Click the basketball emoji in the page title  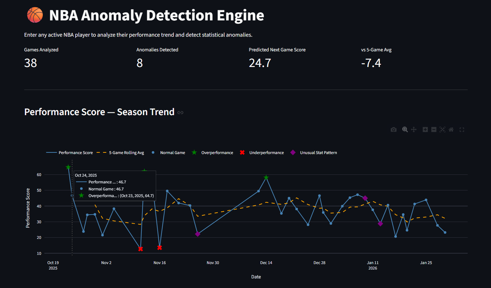[x=35, y=15]
